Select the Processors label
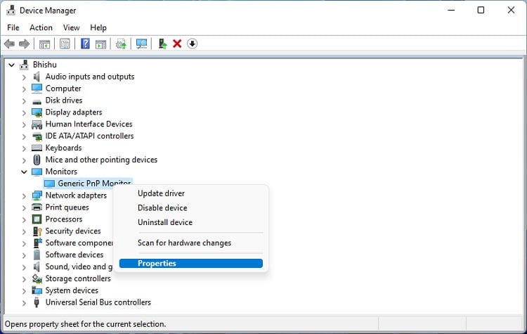This screenshot has width=527, height=334. (64, 219)
